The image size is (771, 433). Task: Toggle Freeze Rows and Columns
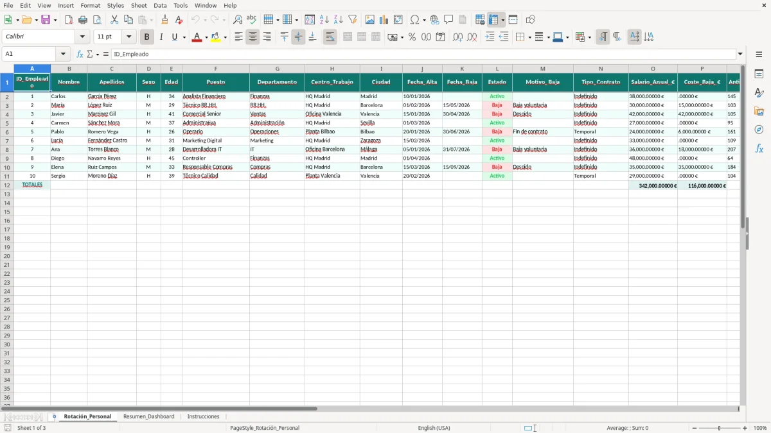click(493, 20)
